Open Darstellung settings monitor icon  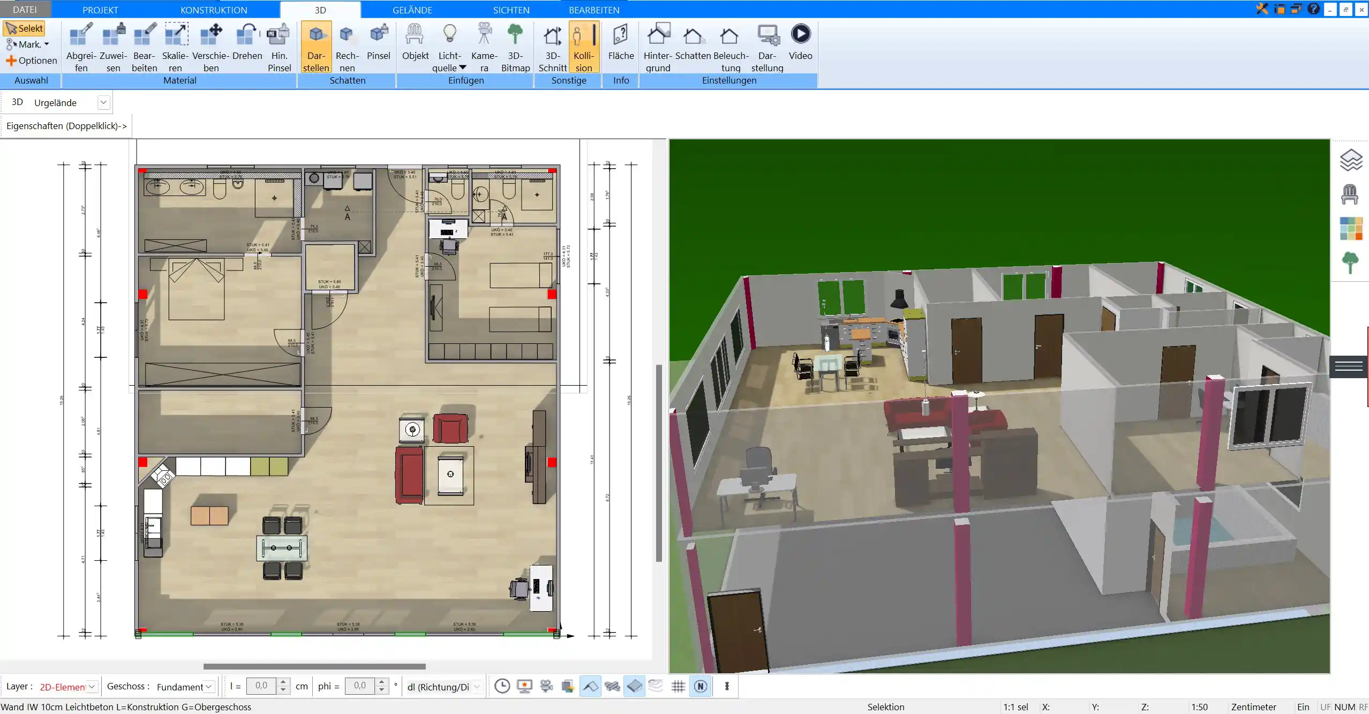click(x=767, y=47)
